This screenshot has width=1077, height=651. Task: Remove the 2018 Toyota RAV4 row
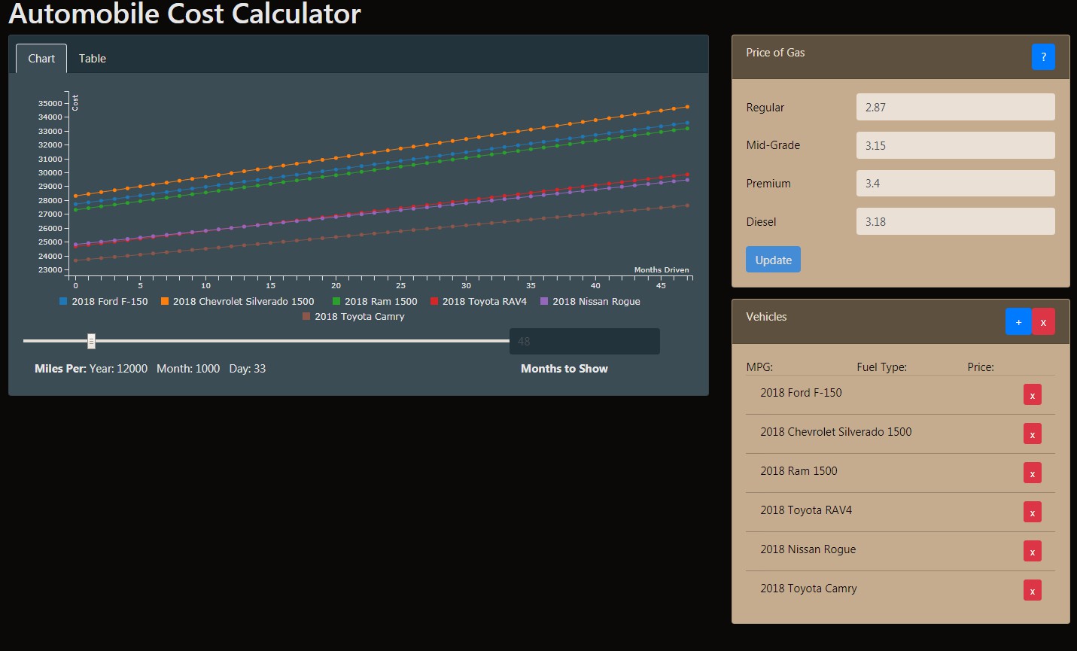tap(1032, 513)
